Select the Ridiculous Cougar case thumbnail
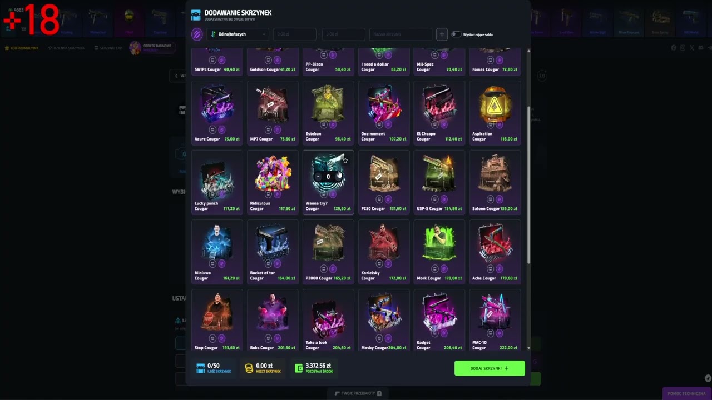Viewport: 712px width, 400px height. coord(273,174)
